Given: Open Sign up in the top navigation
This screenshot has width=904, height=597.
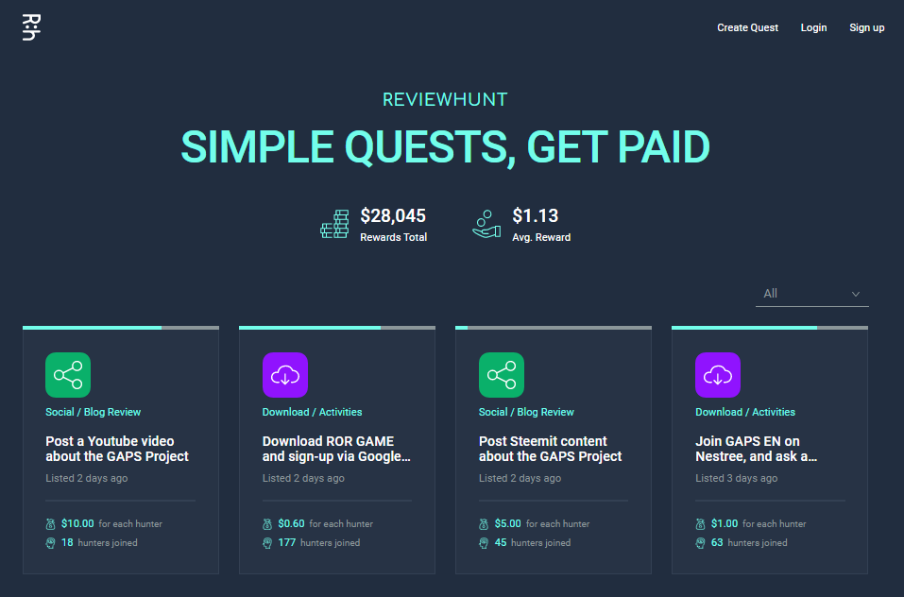Looking at the screenshot, I should [x=866, y=27].
